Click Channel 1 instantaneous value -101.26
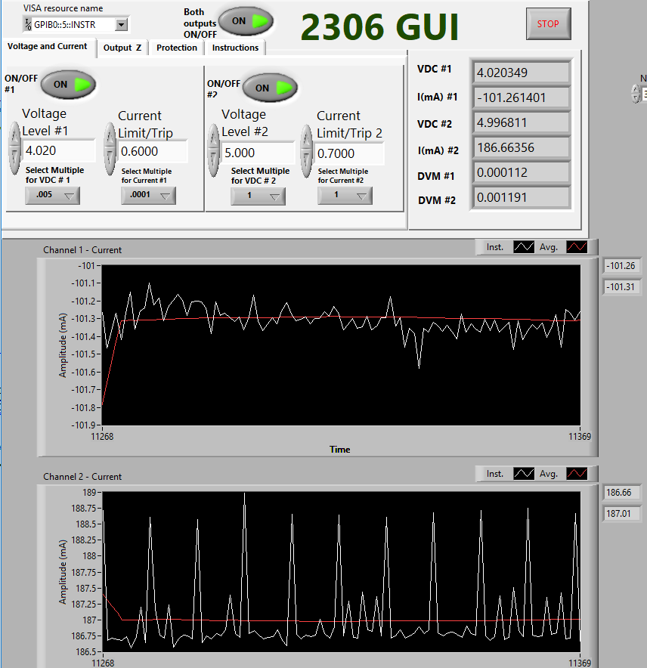The width and height of the screenshot is (647, 668). tap(621, 266)
